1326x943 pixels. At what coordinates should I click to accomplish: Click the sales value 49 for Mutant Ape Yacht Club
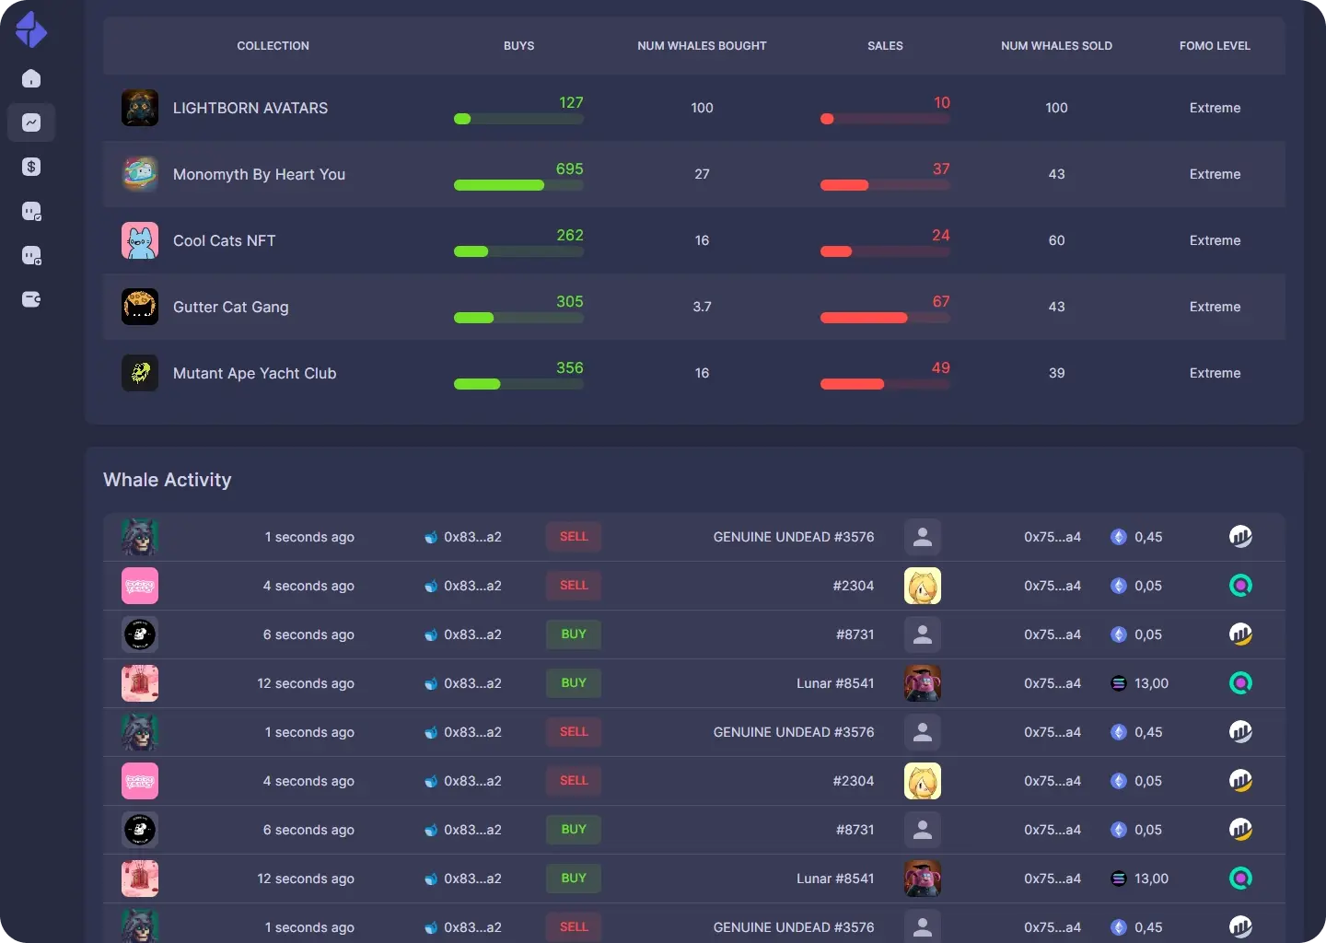coord(941,367)
